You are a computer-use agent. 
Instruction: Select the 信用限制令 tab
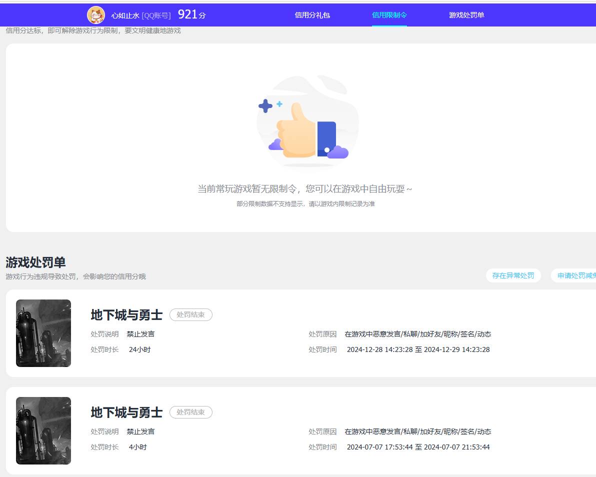click(x=389, y=15)
